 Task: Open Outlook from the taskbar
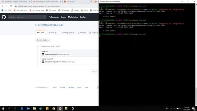coord(28,109)
